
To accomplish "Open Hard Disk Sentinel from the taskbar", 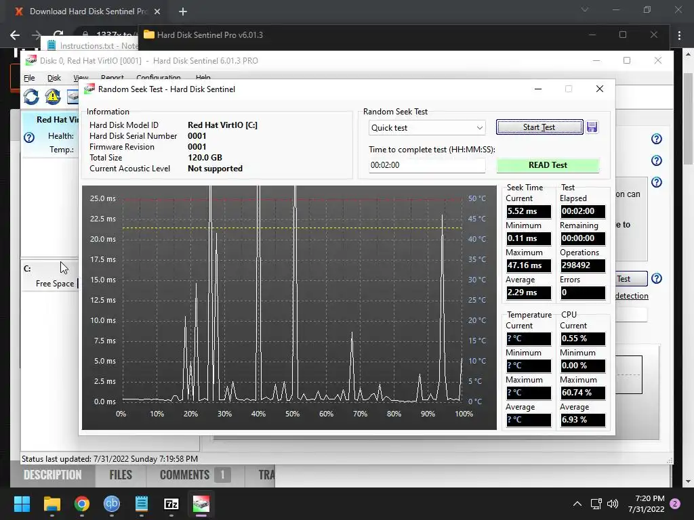I will pyautogui.click(x=201, y=504).
